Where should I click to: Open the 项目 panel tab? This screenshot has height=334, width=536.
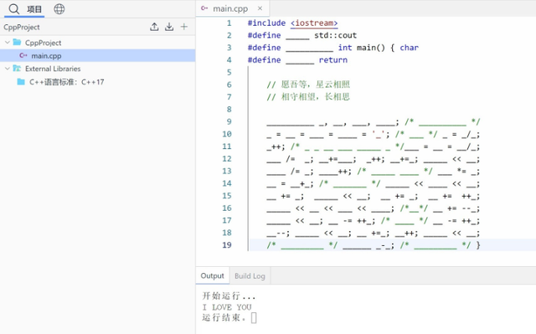pos(34,9)
